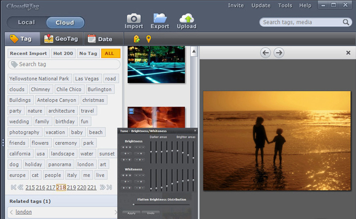Switch to the GeoTag tab
This screenshot has height=219, width=356.
coord(61,39)
